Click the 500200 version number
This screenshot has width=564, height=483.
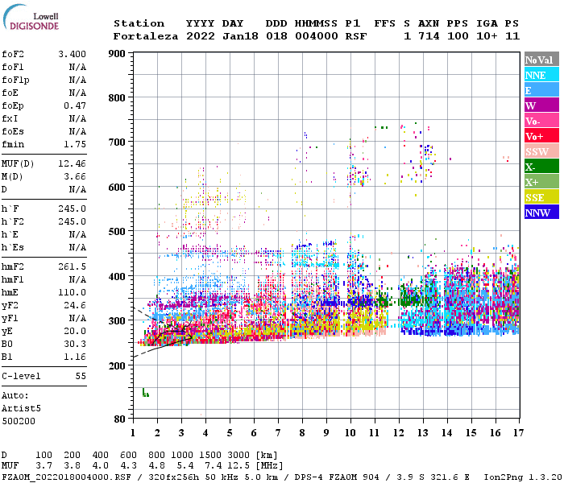19,421
